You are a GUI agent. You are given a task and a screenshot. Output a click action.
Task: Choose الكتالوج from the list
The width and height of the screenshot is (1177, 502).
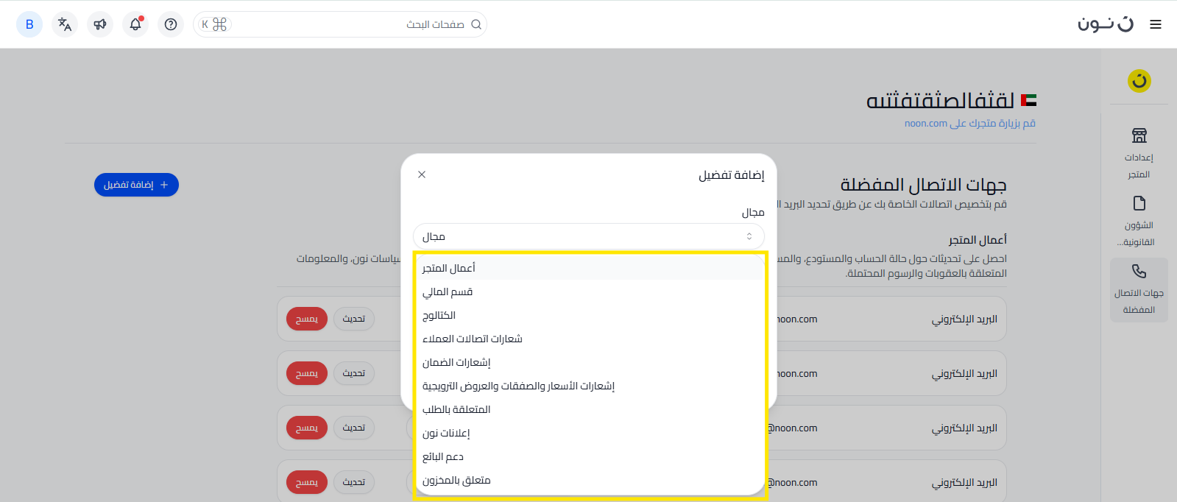point(439,315)
